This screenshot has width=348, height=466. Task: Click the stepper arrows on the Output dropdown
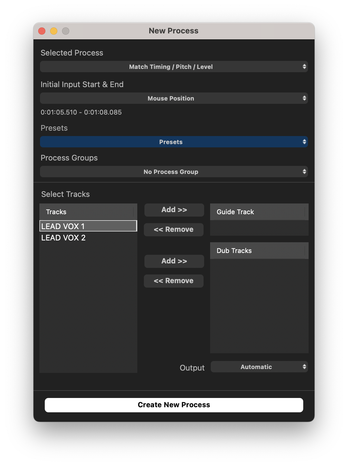[305, 367]
